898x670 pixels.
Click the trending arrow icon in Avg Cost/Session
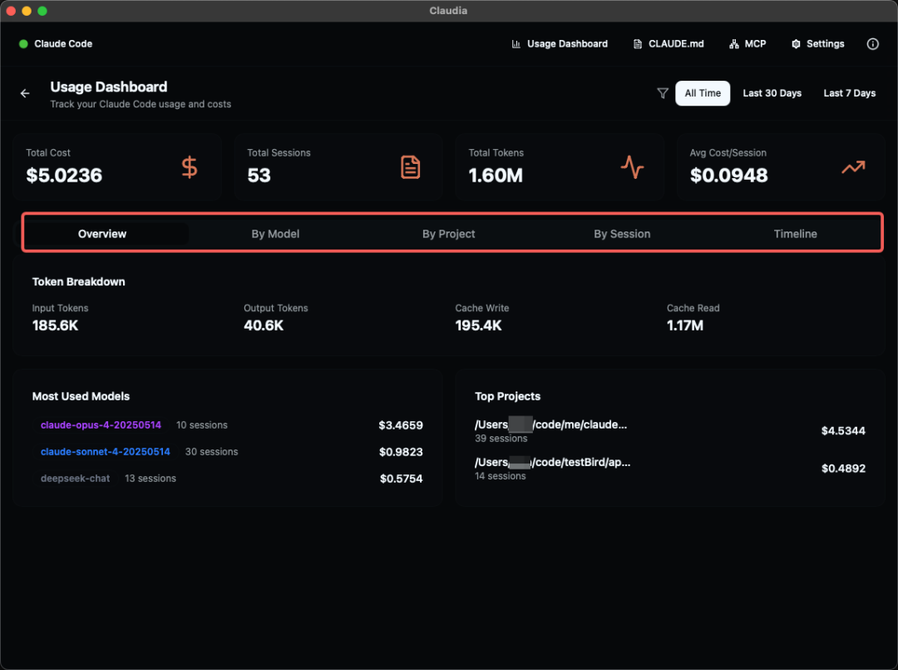click(853, 167)
